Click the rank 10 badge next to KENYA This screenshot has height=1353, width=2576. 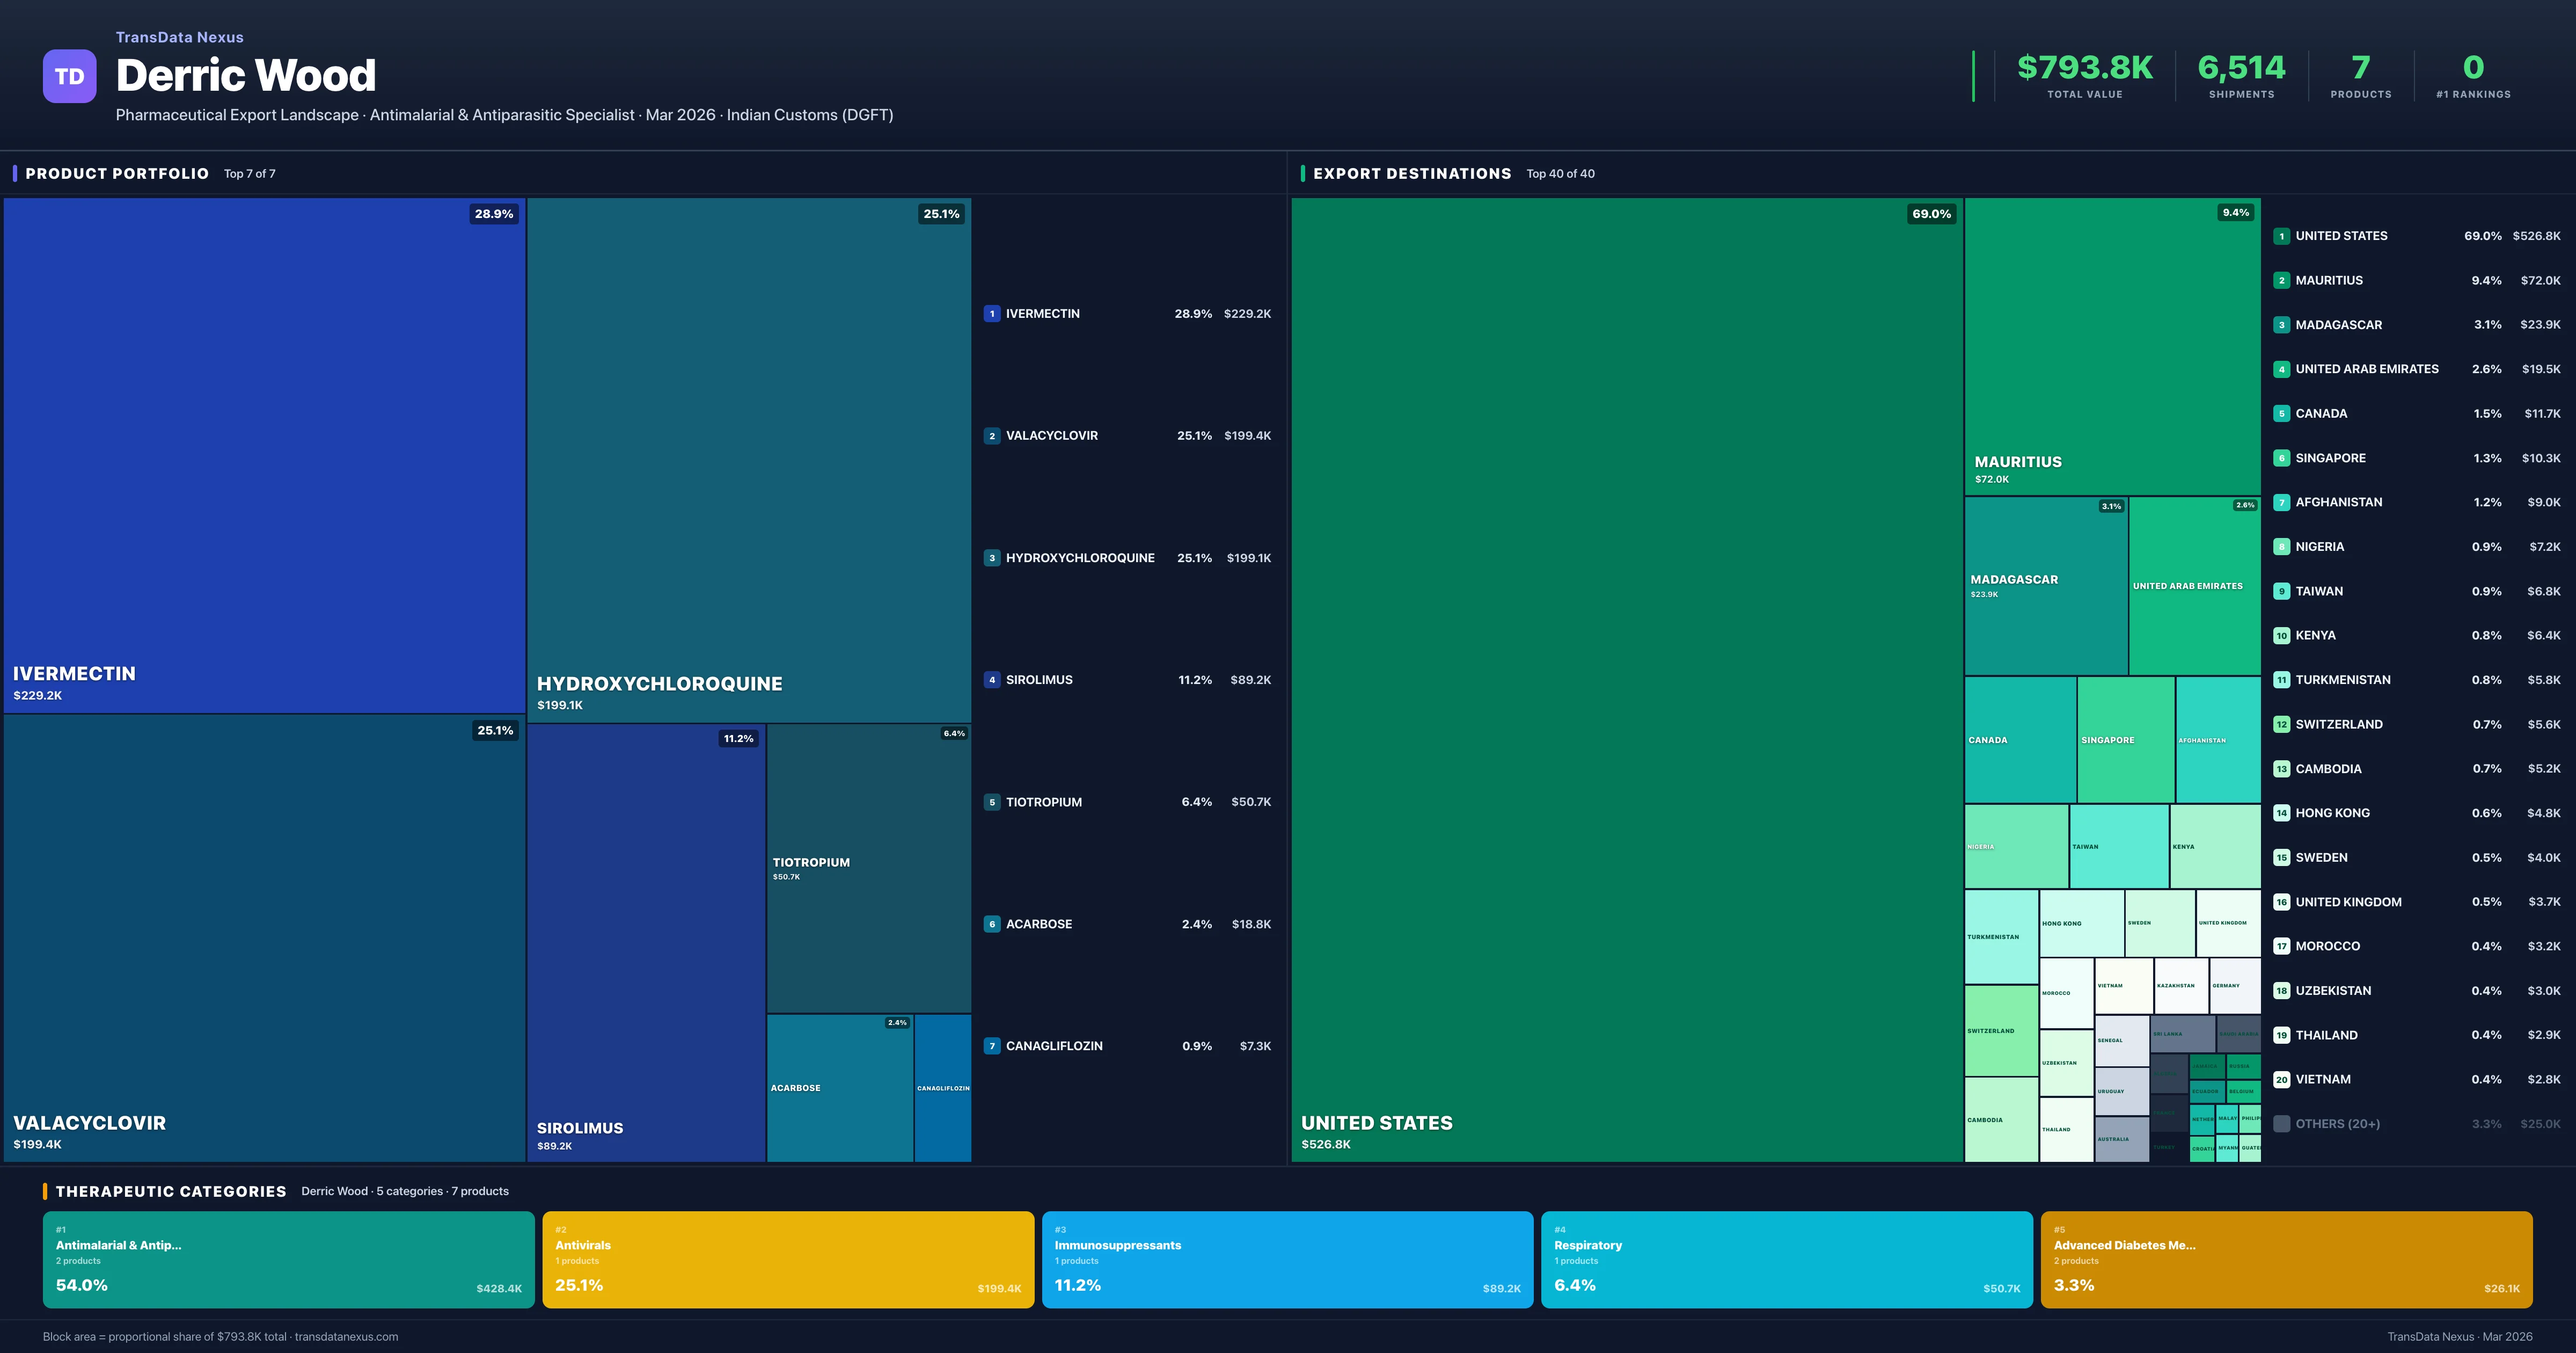point(2282,636)
